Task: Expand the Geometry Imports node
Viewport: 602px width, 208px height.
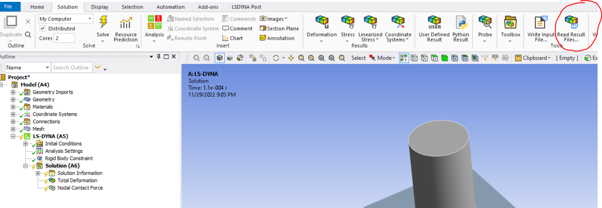Action: pyautogui.click(x=13, y=92)
